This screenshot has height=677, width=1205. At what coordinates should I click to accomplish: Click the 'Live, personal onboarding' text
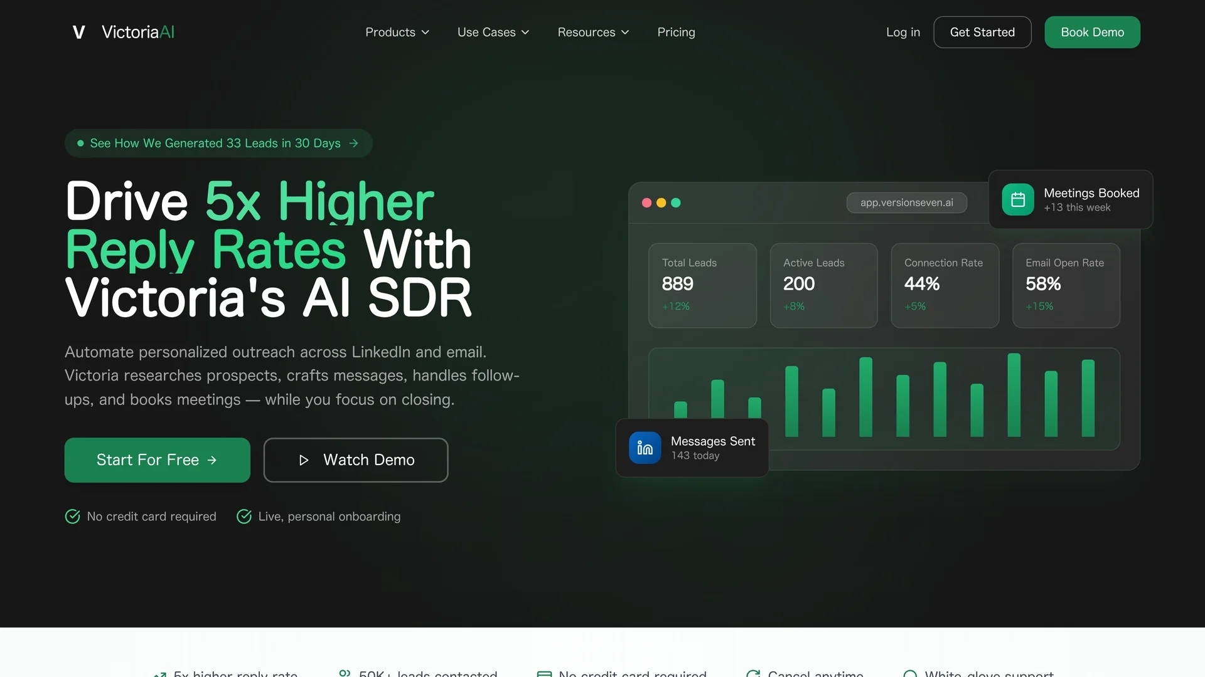tap(329, 517)
